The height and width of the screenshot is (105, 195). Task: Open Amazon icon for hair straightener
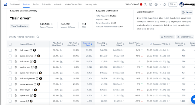tap(40, 79)
